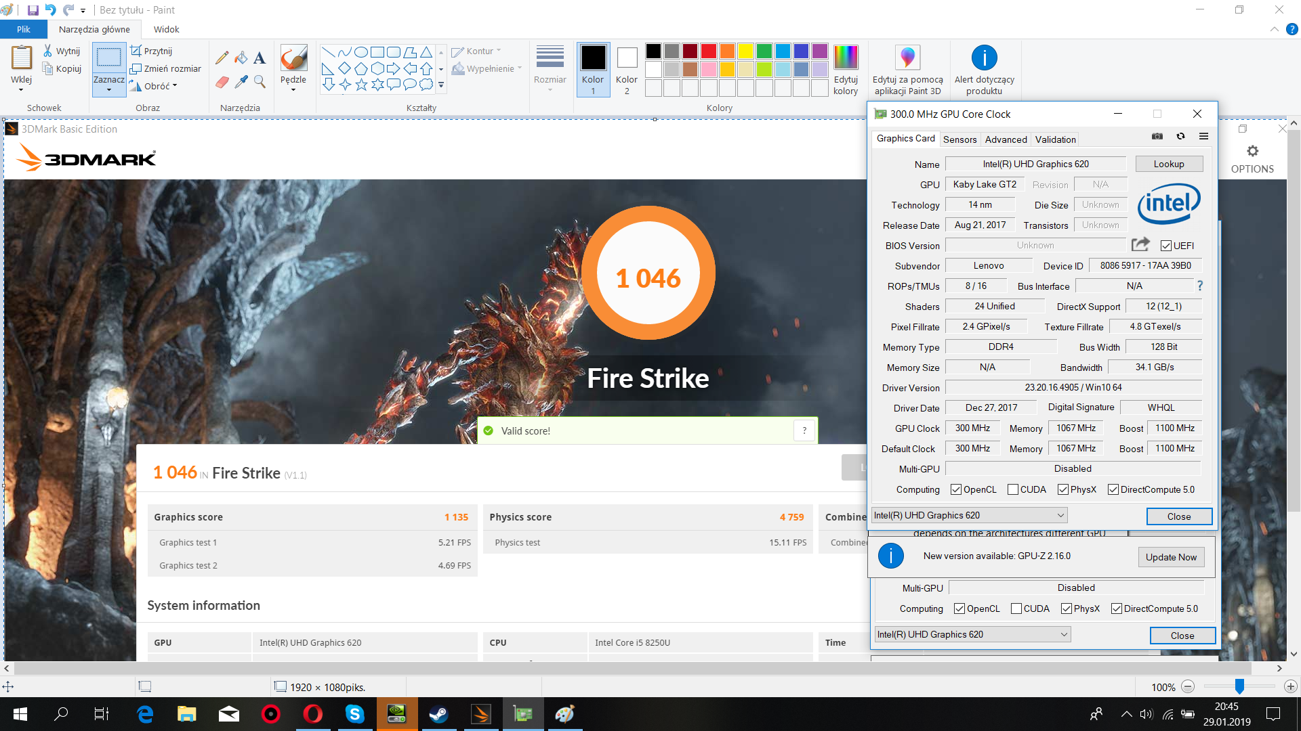Switch to the Advanced tab in GPU-Z

coord(1006,139)
